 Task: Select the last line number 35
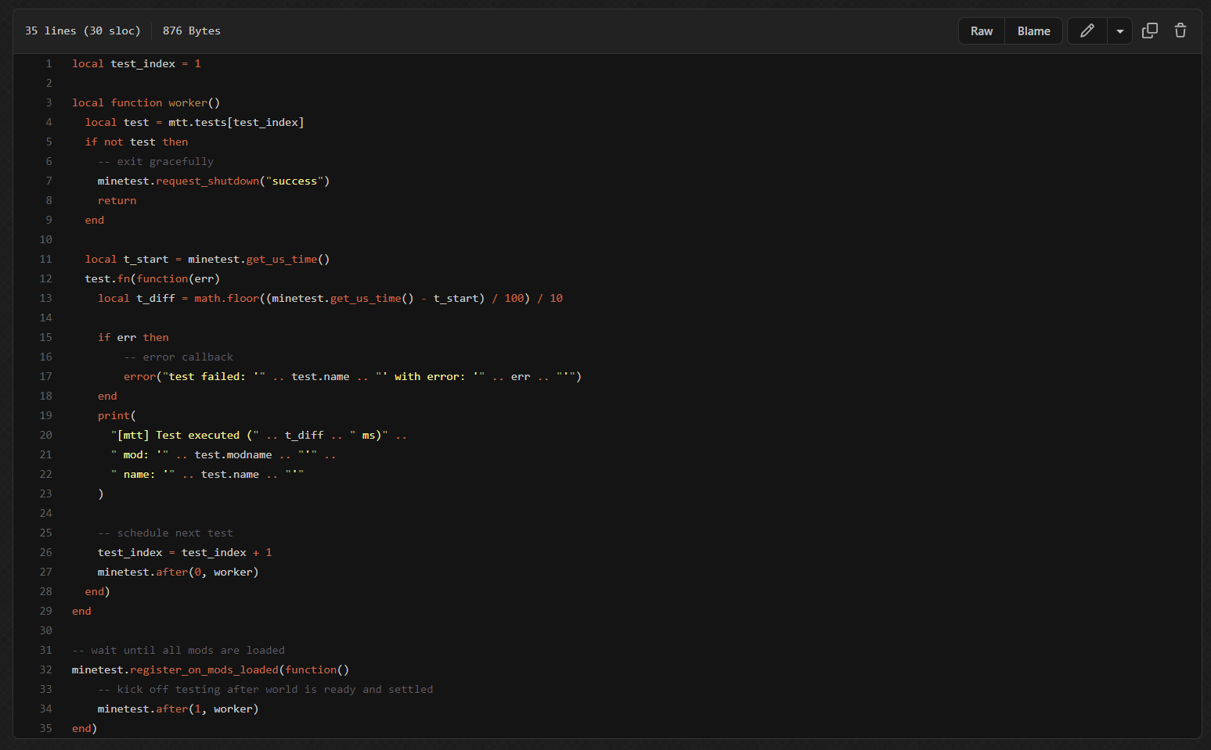pyautogui.click(x=46, y=729)
